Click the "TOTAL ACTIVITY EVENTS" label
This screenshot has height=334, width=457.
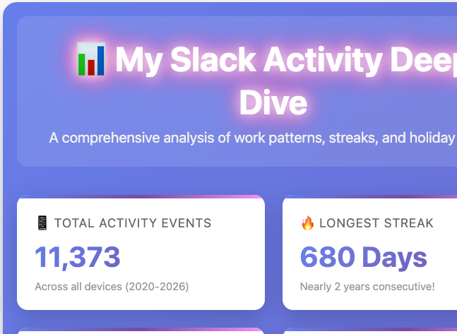(x=133, y=223)
